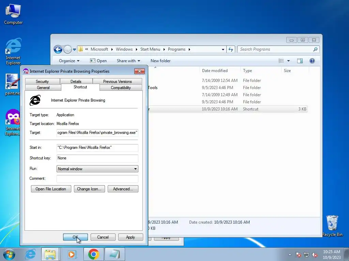Switch to the Security tab
The image size is (349, 261).
pos(42,82)
